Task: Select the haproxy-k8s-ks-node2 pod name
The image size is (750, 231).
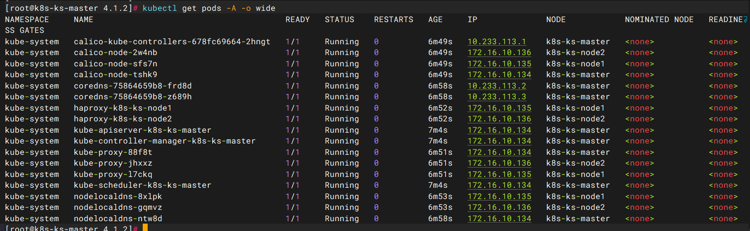Action: pyautogui.click(x=123, y=119)
